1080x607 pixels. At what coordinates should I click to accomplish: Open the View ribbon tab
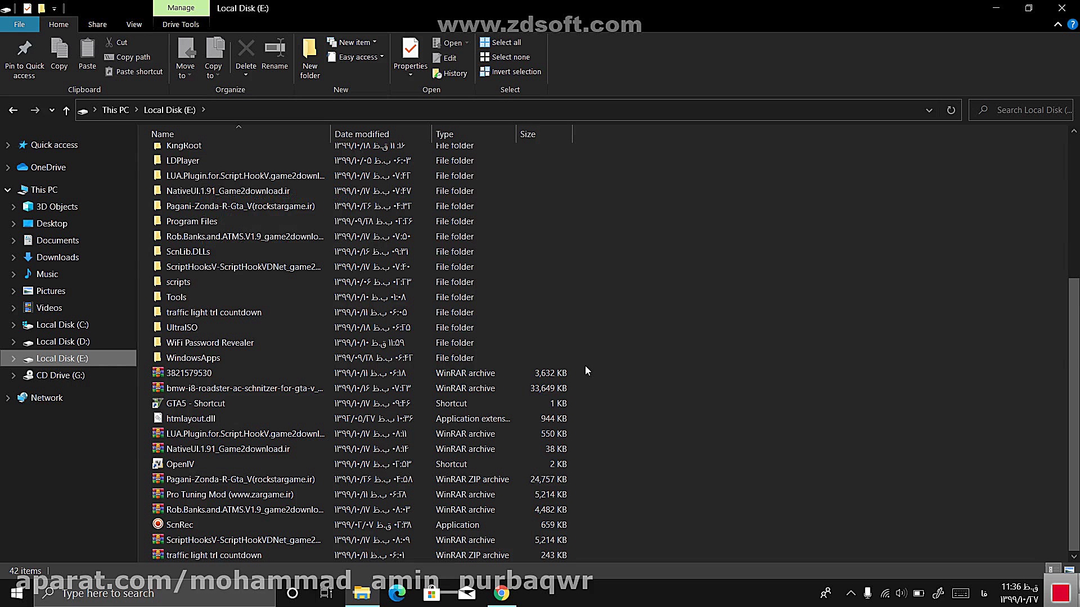pos(134,24)
